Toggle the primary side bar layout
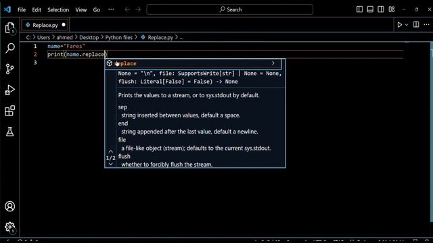 pyautogui.click(x=359, y=9)
